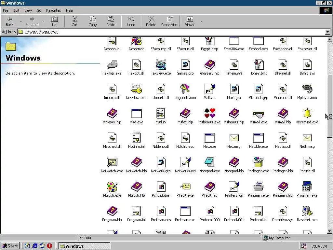
Task: Click the Msmail.exe mail icon
Action: pyautogui.click(x=258, y=114)
